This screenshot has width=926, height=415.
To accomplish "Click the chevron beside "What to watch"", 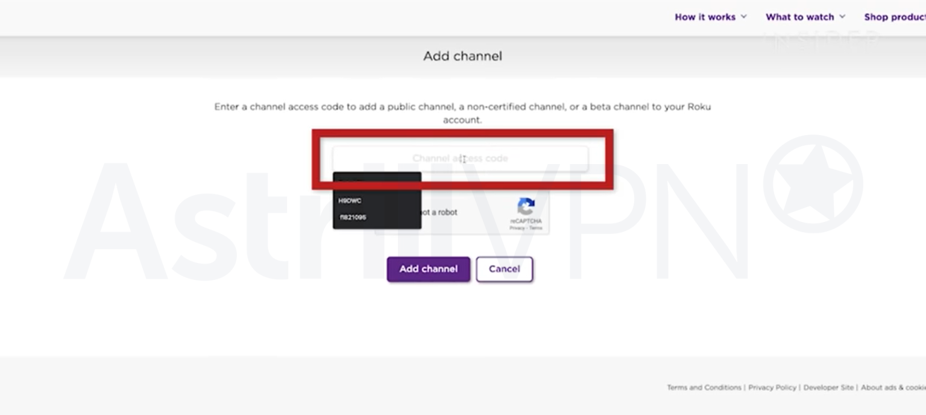I will [843, 17].
